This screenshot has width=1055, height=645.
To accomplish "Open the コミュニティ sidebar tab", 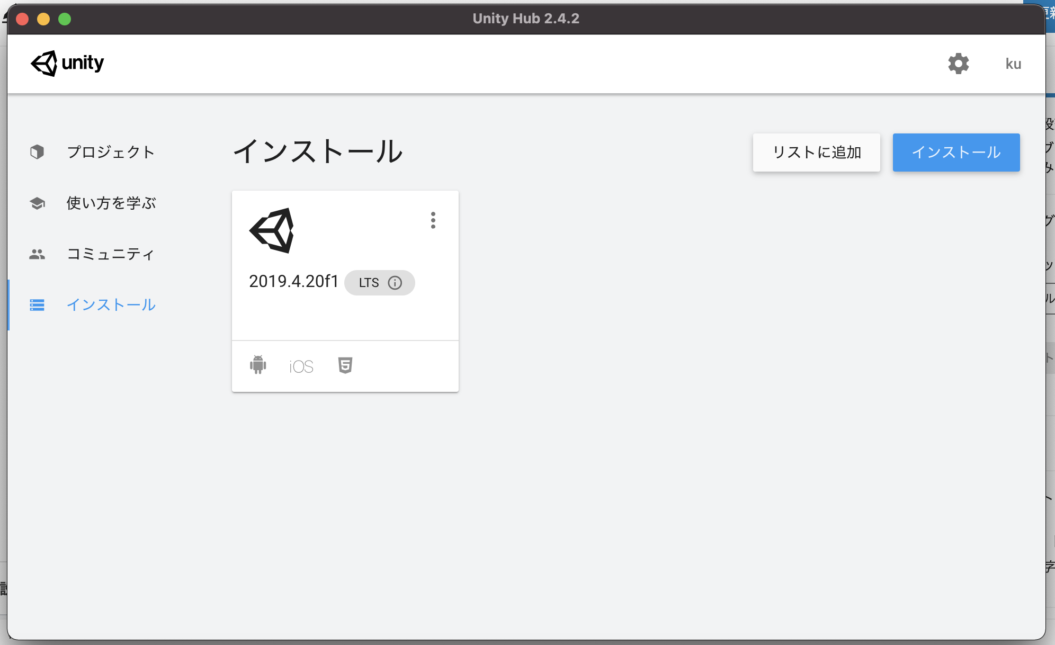I will (111, 254).
